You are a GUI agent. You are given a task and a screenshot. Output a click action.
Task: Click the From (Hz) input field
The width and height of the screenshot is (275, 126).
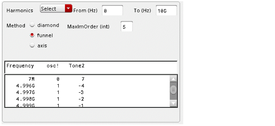[x=112, y=11]
